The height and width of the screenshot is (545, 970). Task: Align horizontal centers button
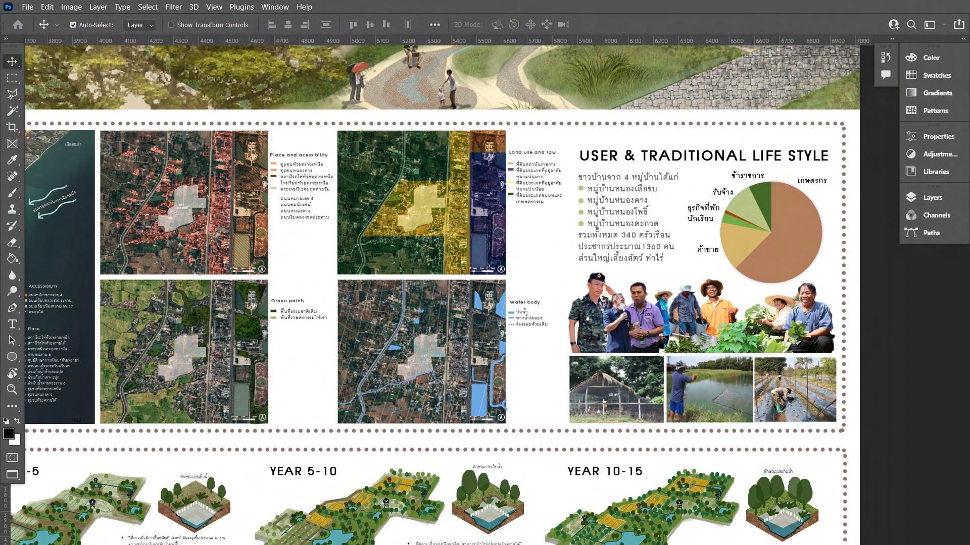click(x=288, y=25)
